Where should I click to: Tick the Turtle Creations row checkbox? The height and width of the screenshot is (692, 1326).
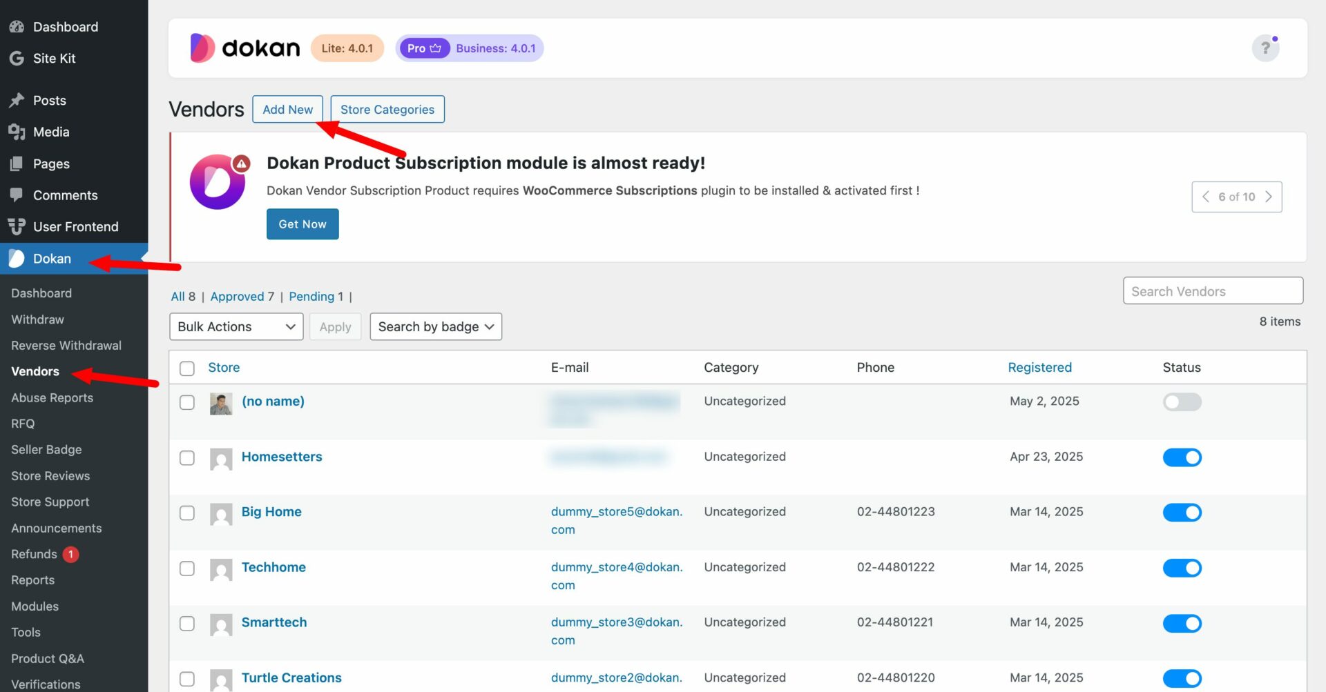187,678
